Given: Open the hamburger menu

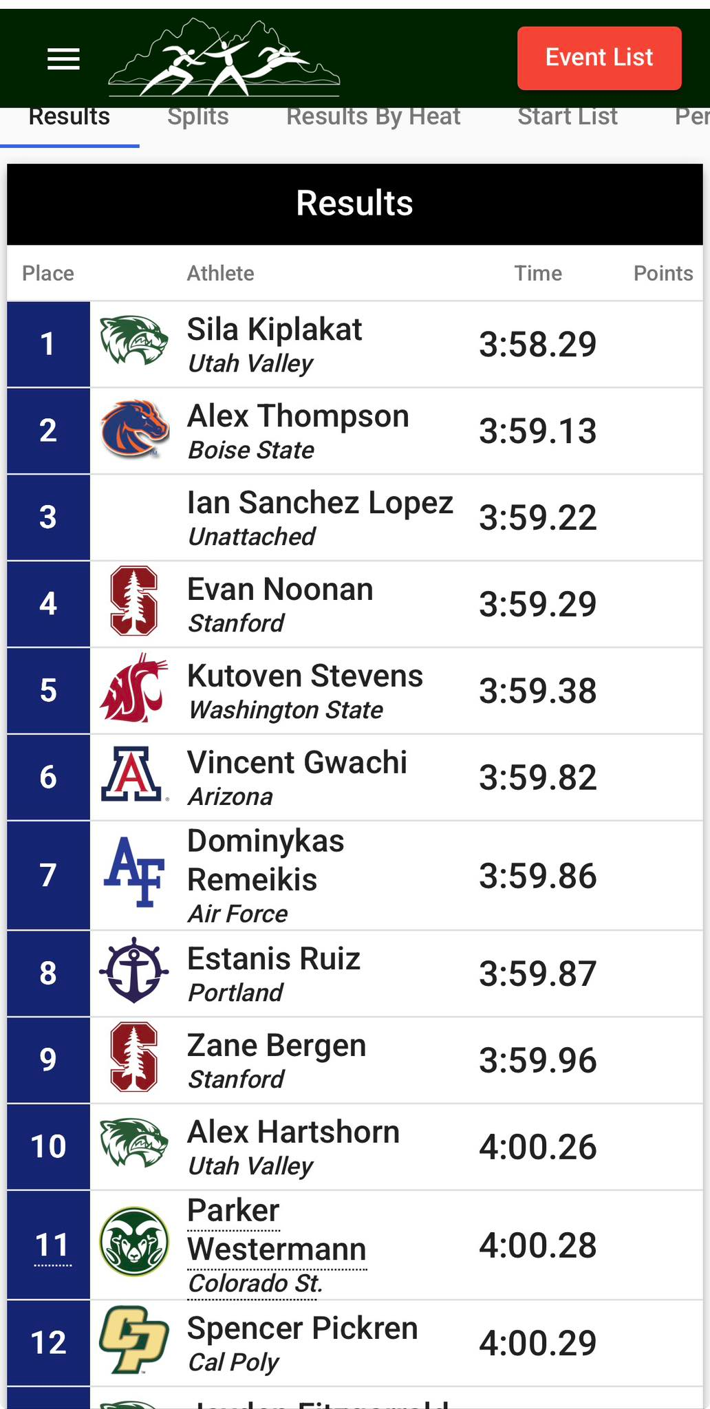Looking at the screenshot, I should tap(63, 59).
